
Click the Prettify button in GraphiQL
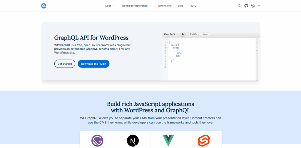(193, 34)
